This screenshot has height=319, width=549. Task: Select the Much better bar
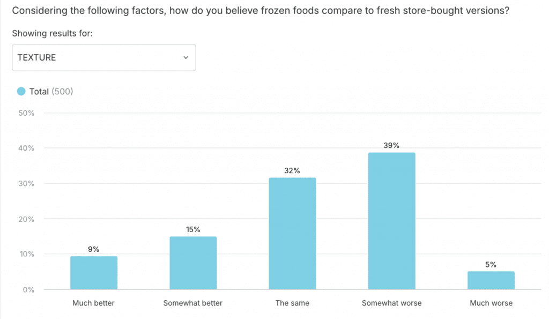pyautogui.click(x=94, y=272)
